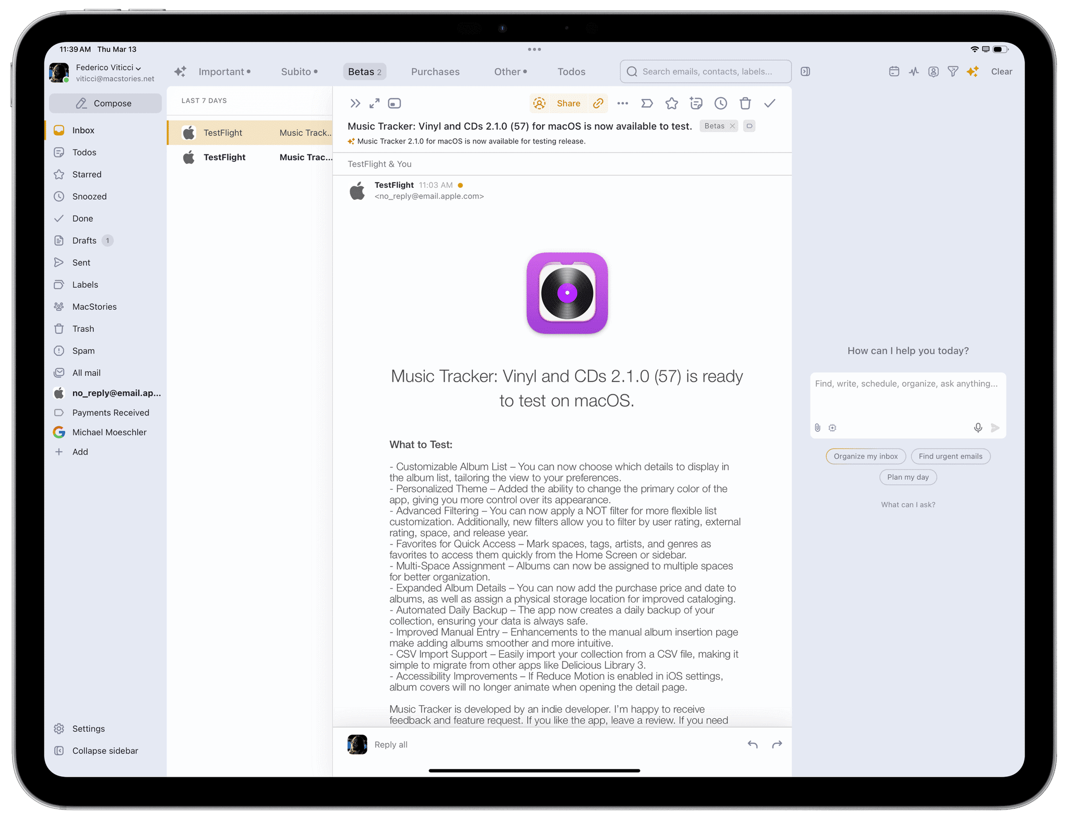Click the add-to-todo icon in email toolbar

tap(696, 103)
